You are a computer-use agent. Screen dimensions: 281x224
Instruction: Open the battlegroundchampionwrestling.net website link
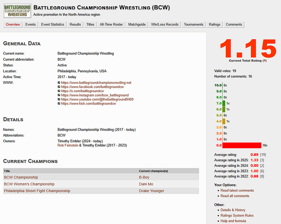click(x=96, y=82)
